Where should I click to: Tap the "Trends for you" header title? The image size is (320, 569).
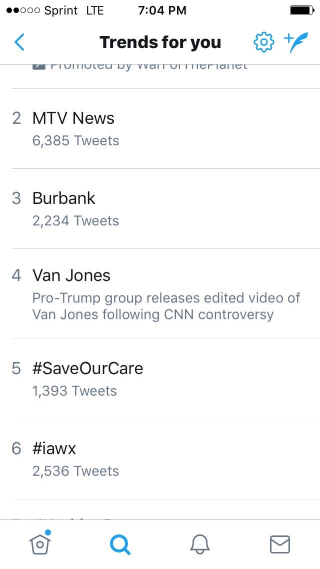click(x=160, y=43)
